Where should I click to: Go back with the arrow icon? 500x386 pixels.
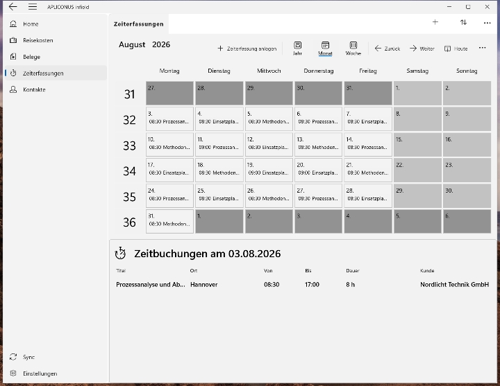[x=13, y=7]
